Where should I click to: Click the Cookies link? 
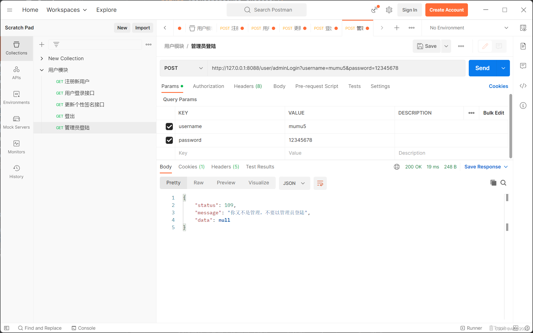point(498,86)
